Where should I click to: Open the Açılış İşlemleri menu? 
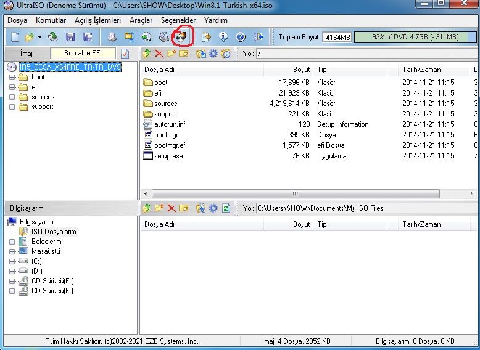pos(97,20)
